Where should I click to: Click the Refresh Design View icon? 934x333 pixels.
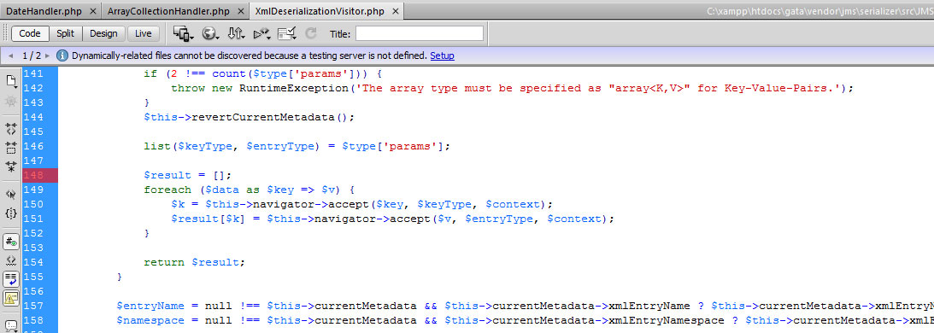coord(310,34)
